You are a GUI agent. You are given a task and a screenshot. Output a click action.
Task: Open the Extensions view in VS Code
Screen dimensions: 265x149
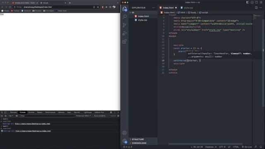(x=125, y=41)
